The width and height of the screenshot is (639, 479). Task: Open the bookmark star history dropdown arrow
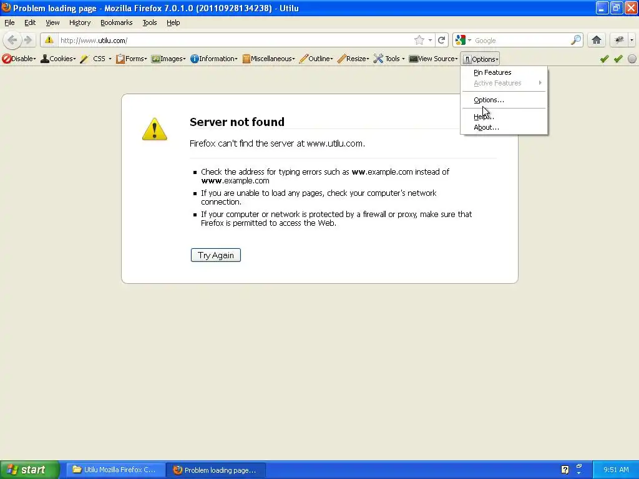coord(430,41)
